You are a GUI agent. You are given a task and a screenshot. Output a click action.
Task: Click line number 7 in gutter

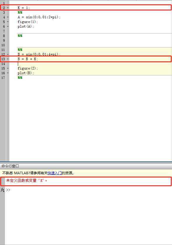click(4, 31)
